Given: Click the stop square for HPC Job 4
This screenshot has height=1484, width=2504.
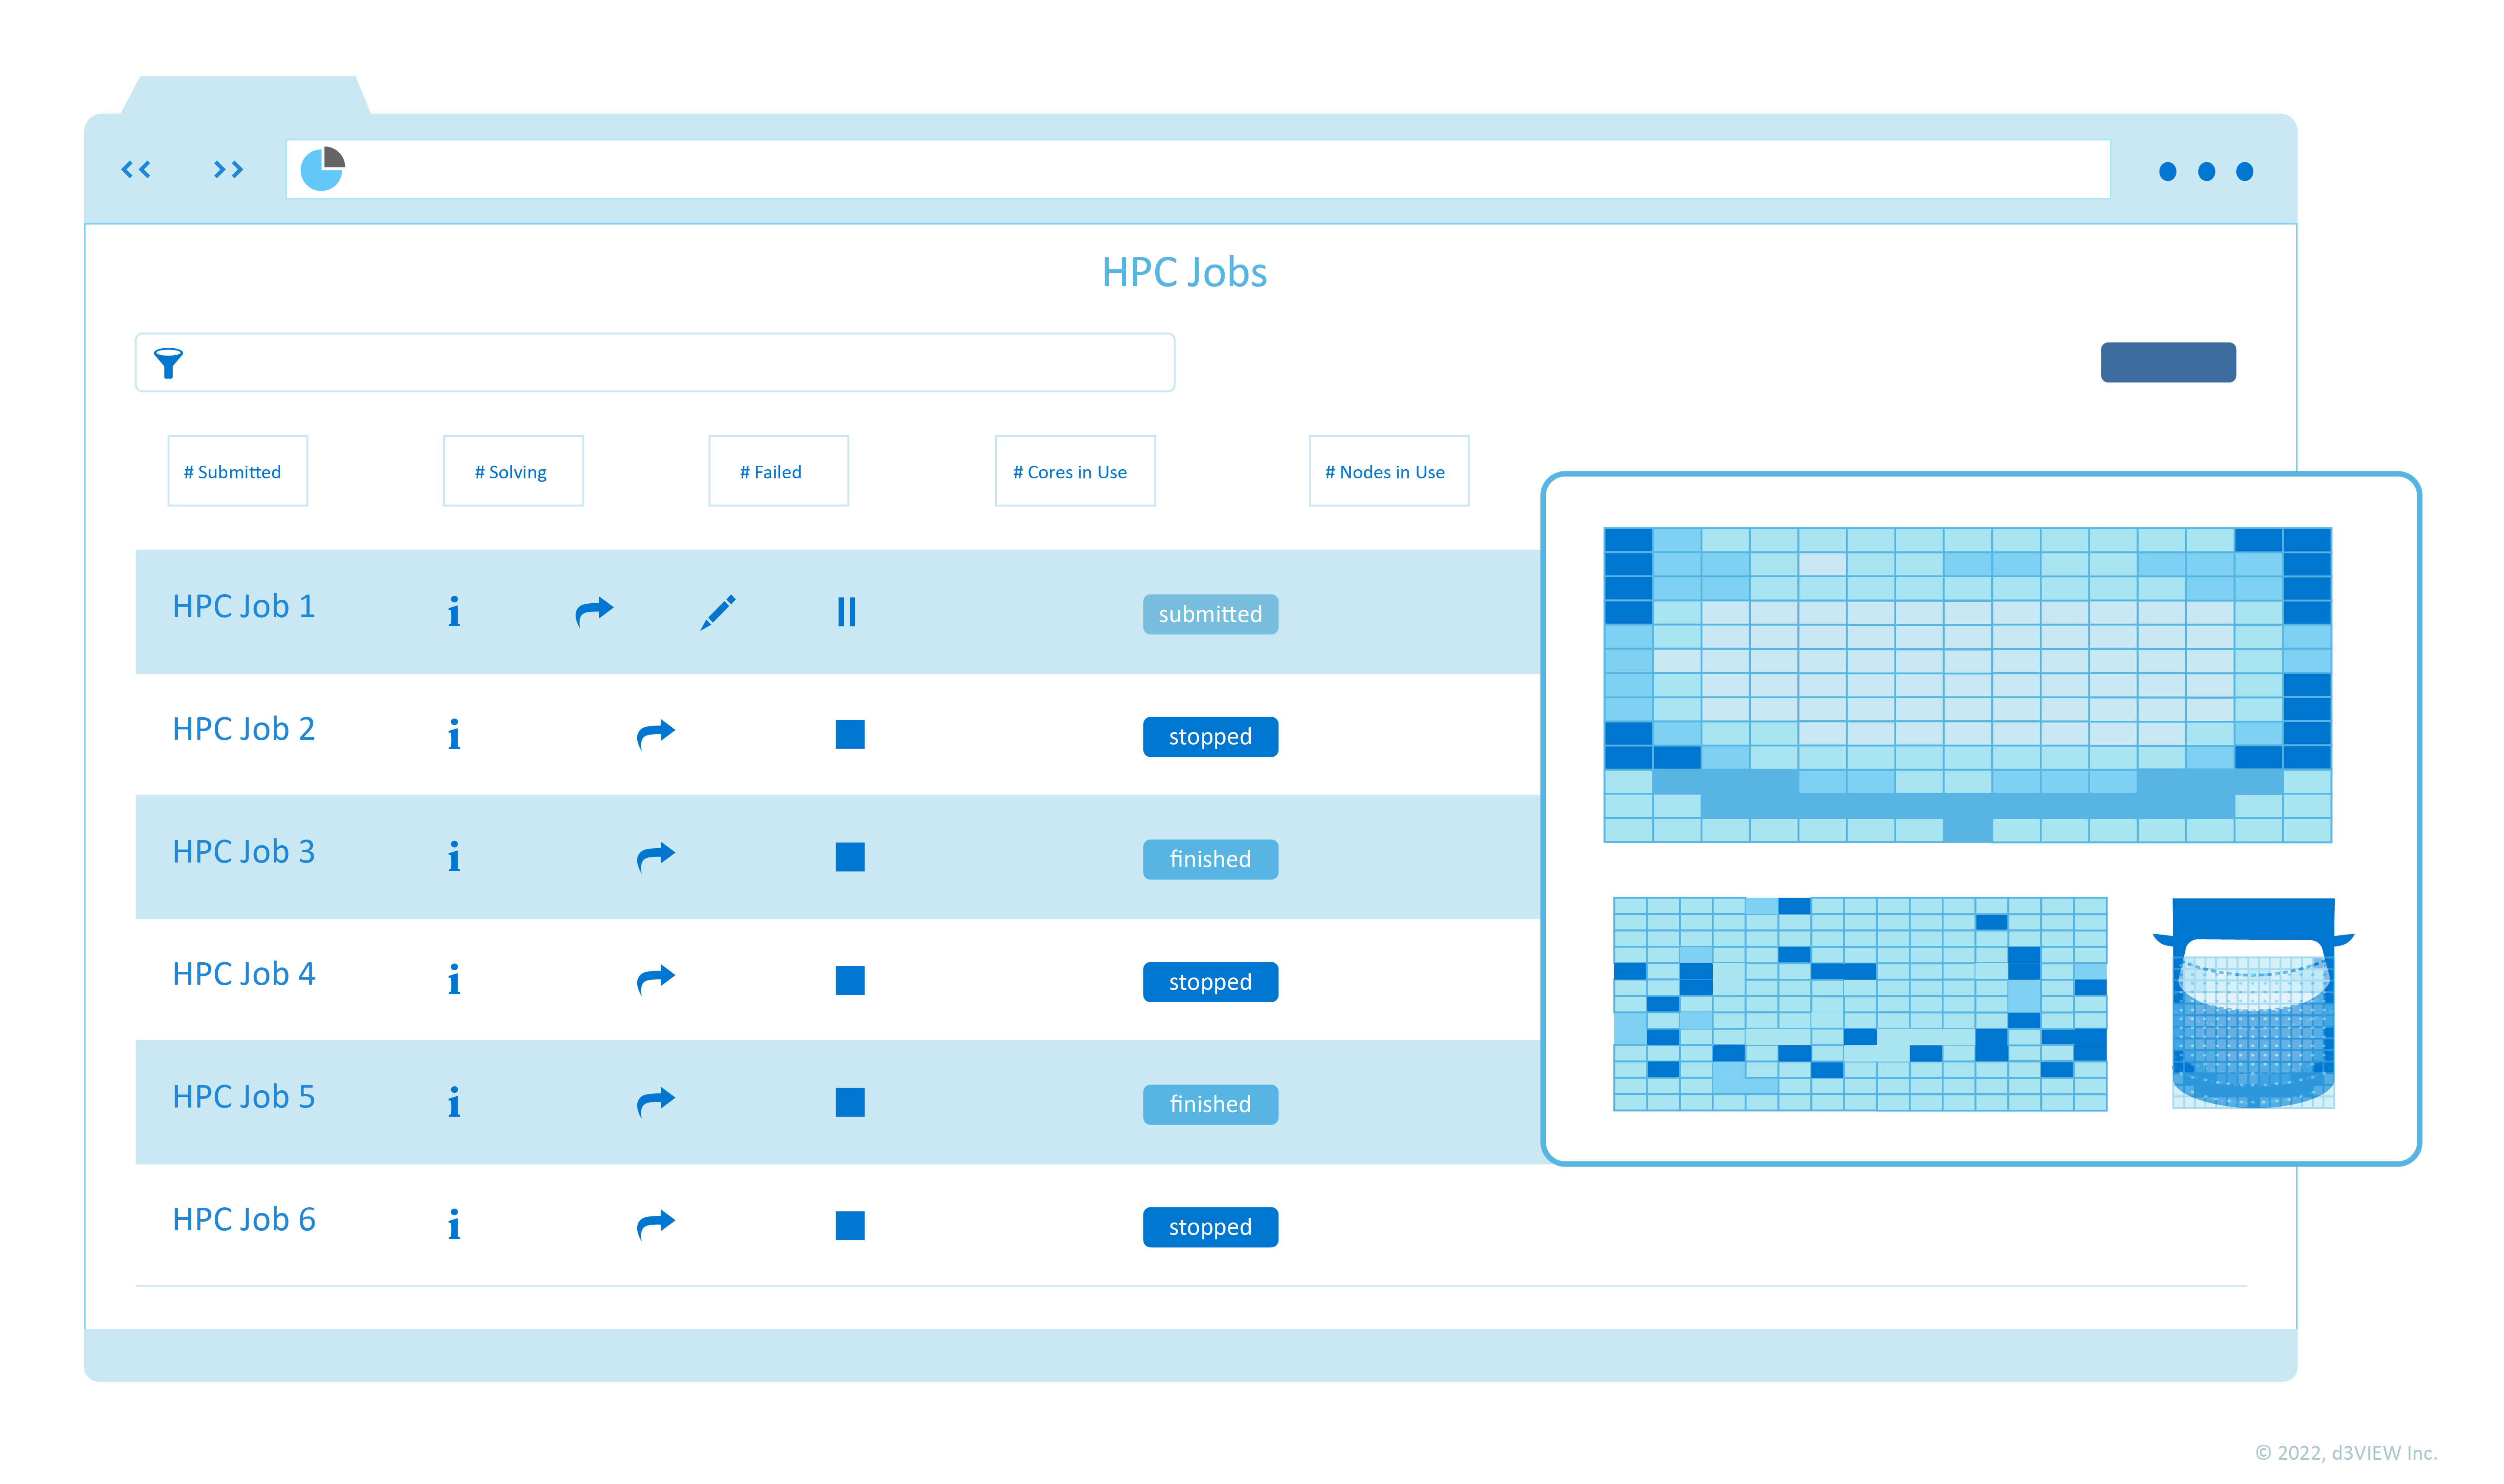Looking at the screenshot, I should click(x=850, y=980).
